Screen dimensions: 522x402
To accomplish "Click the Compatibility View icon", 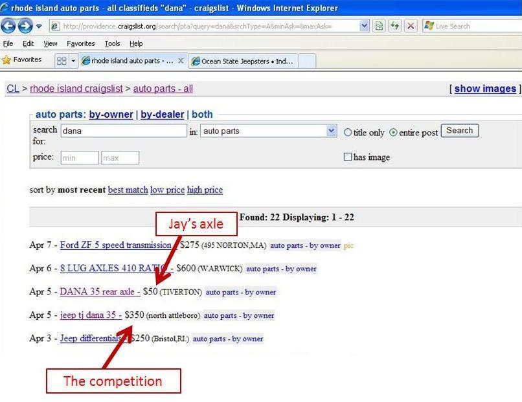I will pos(378,26).
